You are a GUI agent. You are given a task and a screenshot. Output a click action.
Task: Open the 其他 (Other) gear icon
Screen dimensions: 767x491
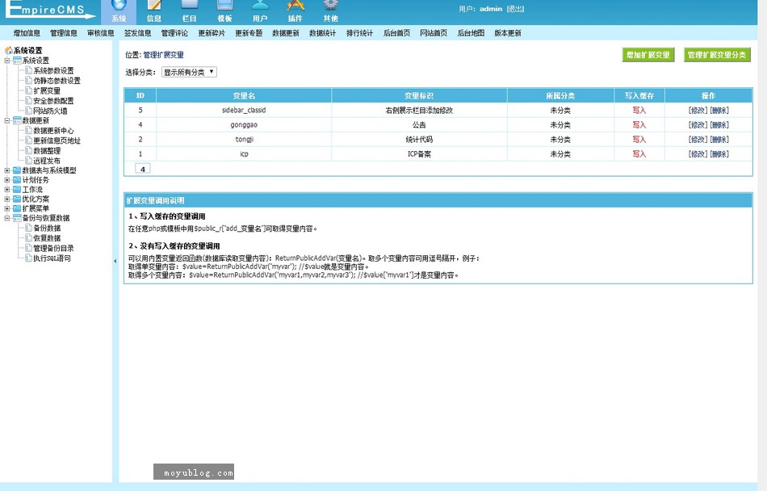tap(331, 10)
